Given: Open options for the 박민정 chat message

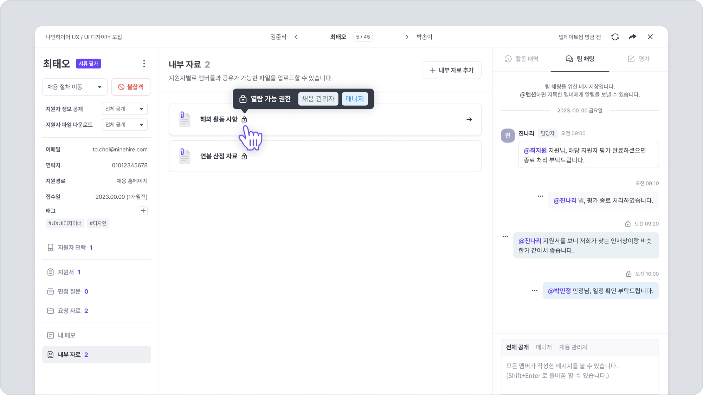Looking at the screenshot, I should (535, 291).
